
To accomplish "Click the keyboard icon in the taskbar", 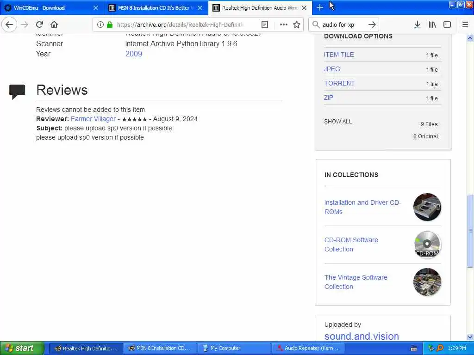I will pyautogui.click(x=414, y=349).
